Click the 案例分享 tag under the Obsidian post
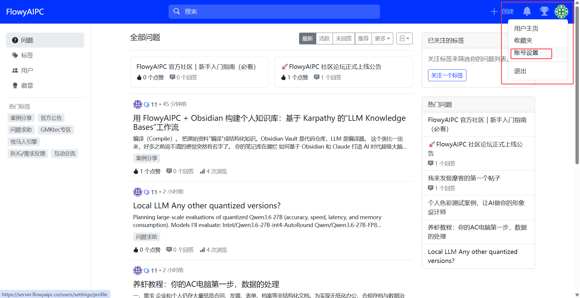This screenshot has width=580, height=298. [147, 158]
